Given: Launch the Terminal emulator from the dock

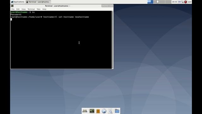Looking at the screenshot, I should click(92, 111).
